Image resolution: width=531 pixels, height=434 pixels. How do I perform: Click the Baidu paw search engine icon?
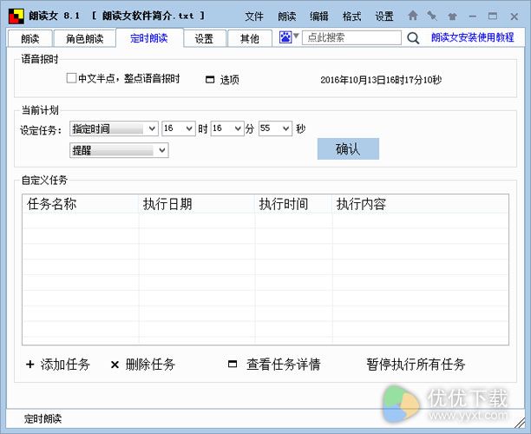[x=285, y=37]
